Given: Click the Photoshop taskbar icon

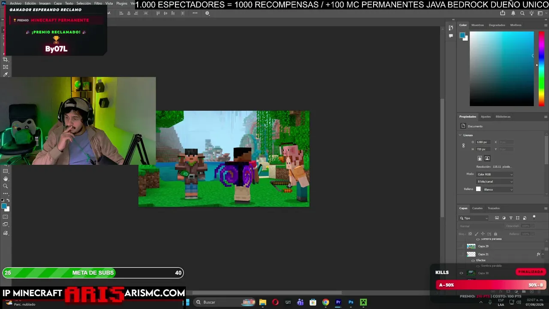Looking at the screenshot, I should [351, 302].
